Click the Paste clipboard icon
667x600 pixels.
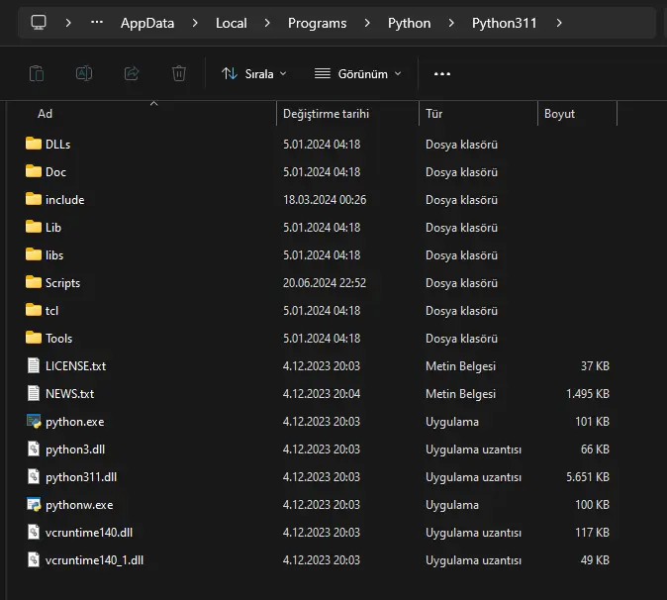[37, 73]
